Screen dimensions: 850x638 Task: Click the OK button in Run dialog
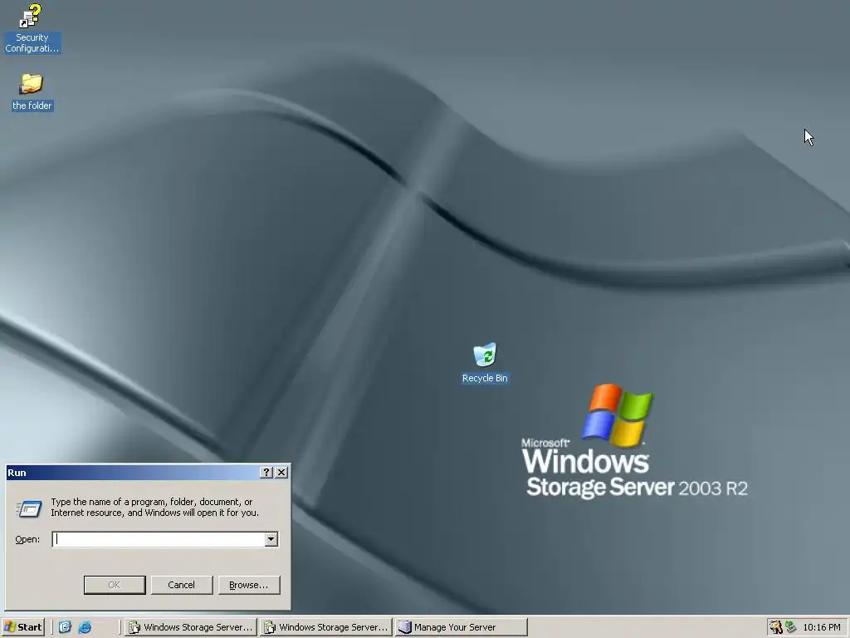115,585
